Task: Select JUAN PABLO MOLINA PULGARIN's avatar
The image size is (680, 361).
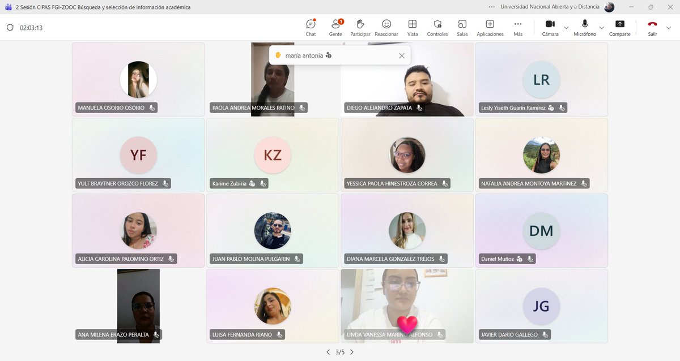Action: click(x=273, y=231)
